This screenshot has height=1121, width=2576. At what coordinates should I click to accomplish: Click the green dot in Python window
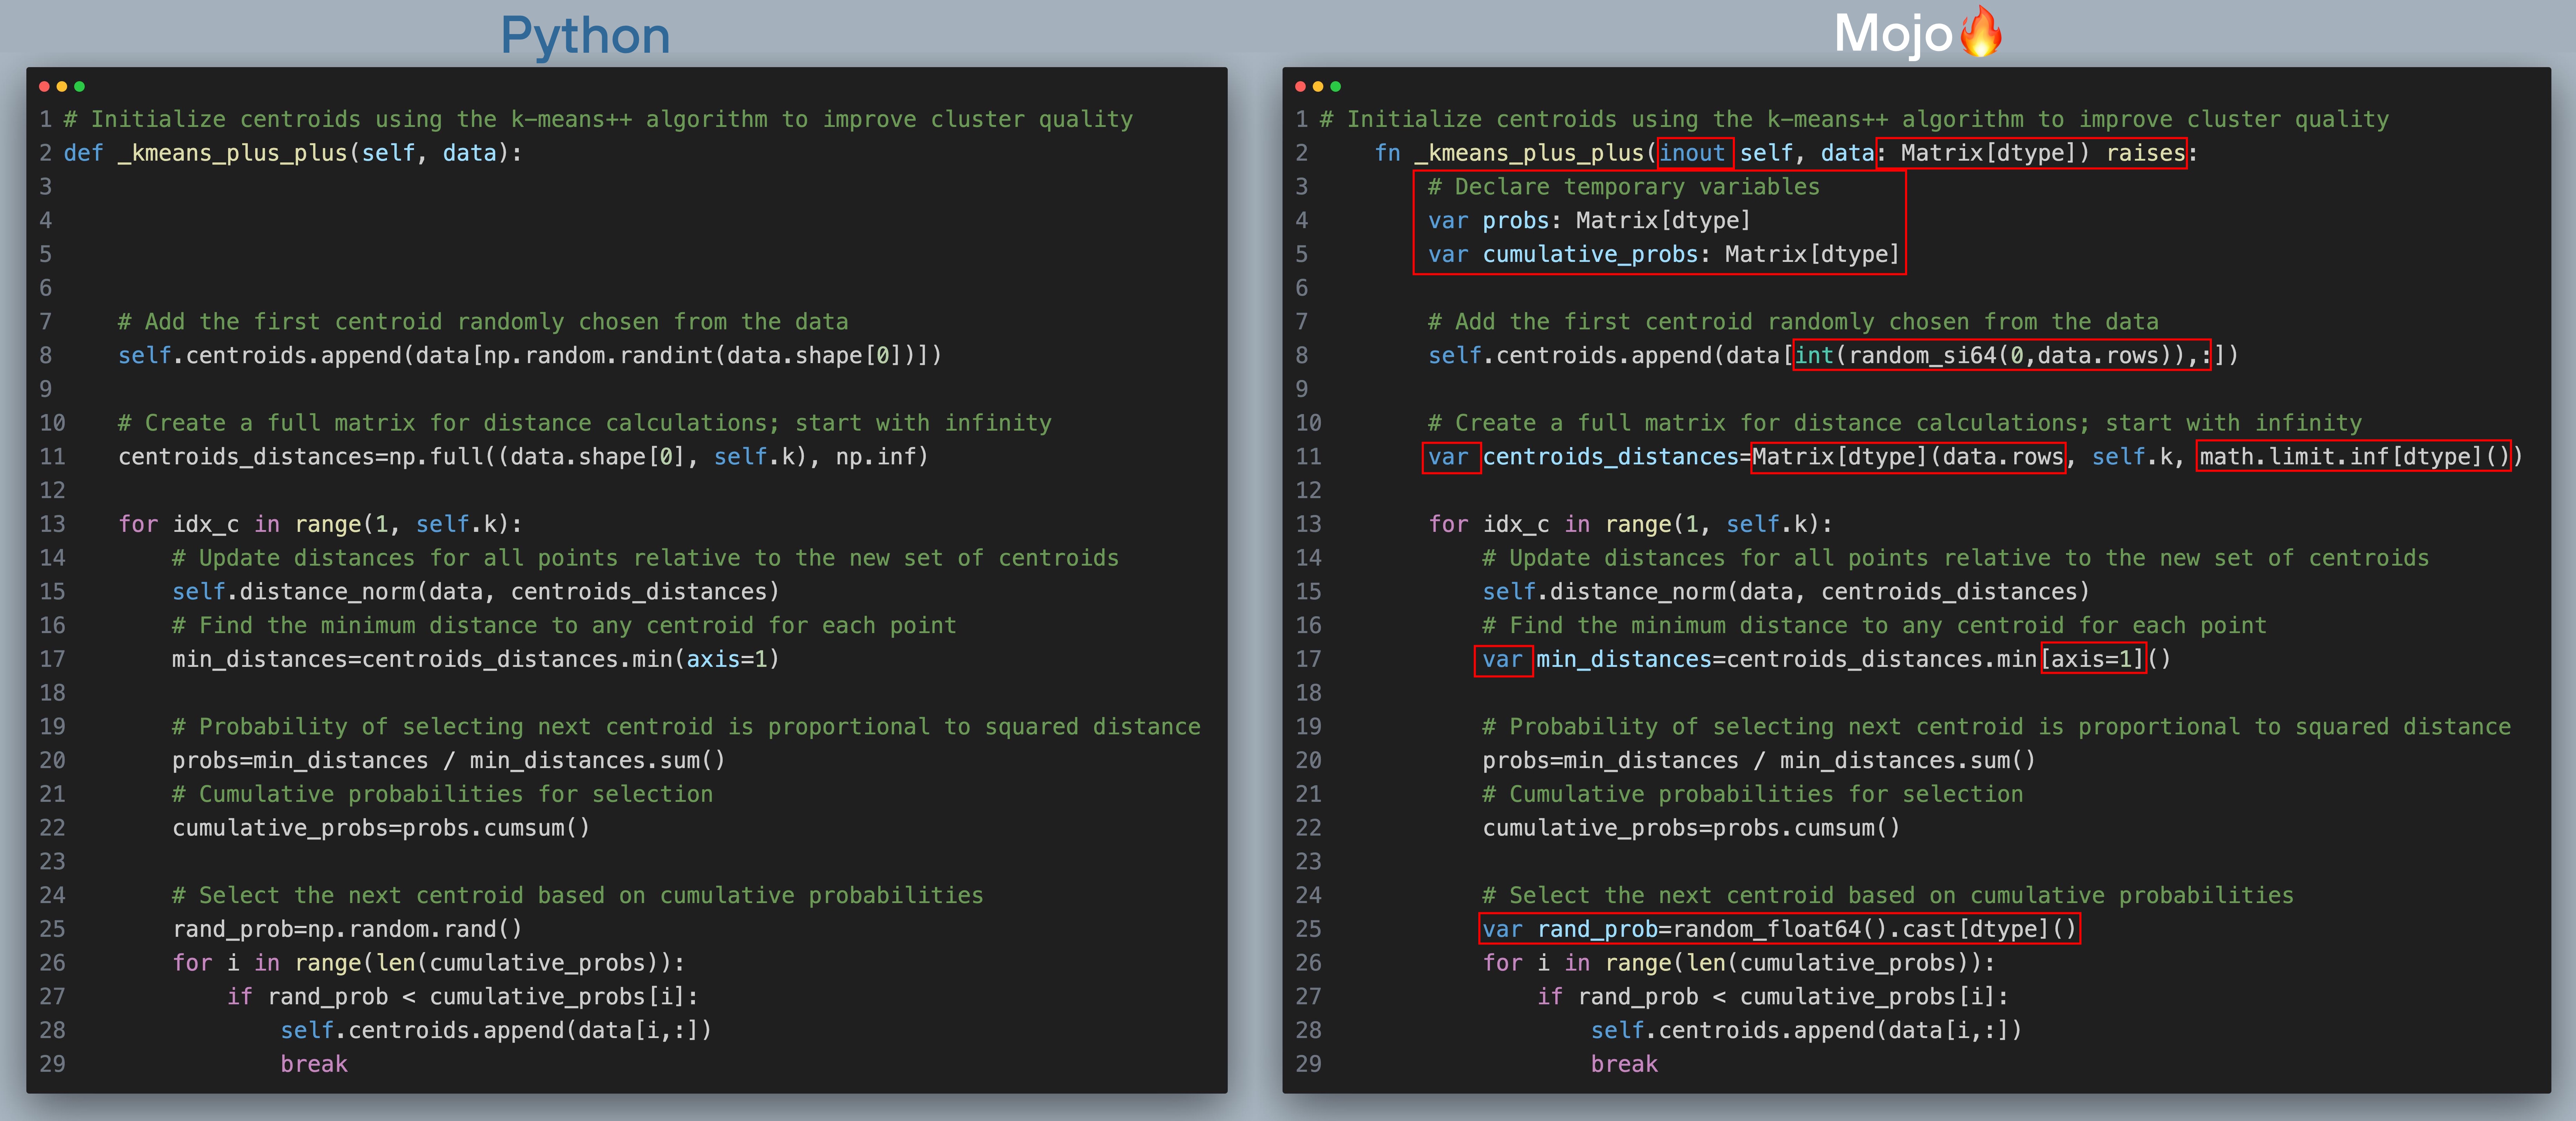pyautogui.click(x=80, y=87)
